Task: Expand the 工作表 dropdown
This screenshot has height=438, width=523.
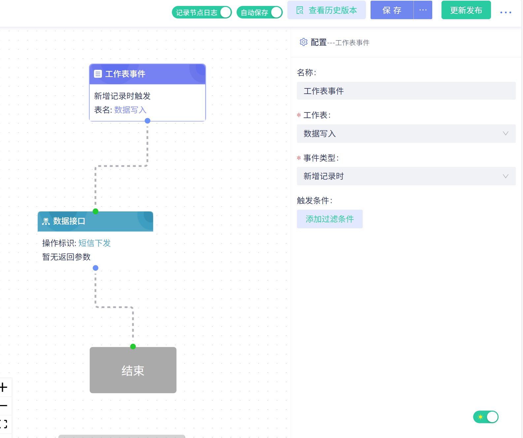Action: click(x=406, y=134)
